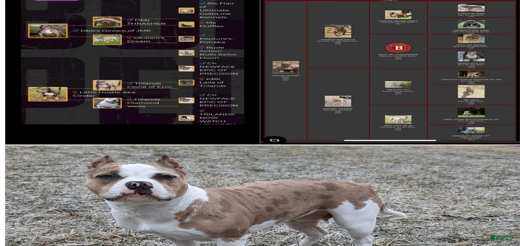This screenshot has height=246, width=520.
Task: Select Dbb THRASHER dog photo
Action: pos(107,22)
